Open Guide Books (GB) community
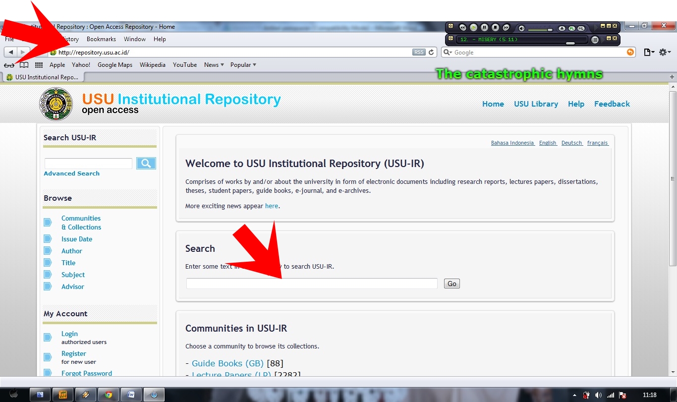The image size is (677, 402). point(227,363)
